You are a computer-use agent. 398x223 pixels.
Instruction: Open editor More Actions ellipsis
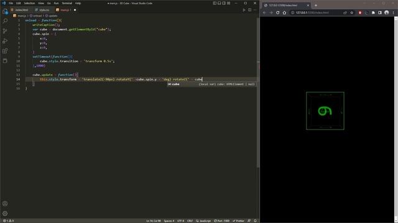click(x=255, y=10)
